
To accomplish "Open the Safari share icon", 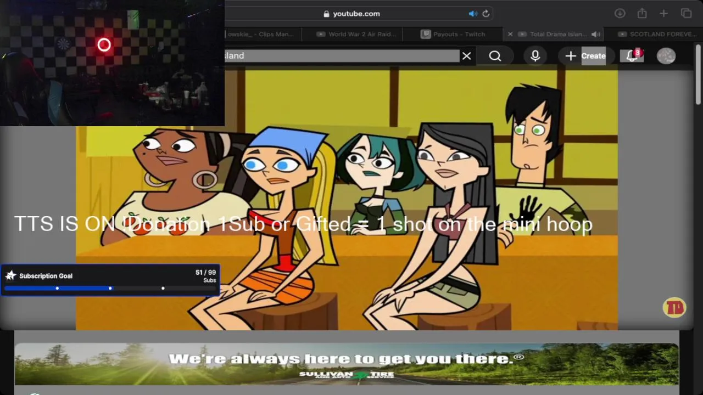I will coord(641,14).
